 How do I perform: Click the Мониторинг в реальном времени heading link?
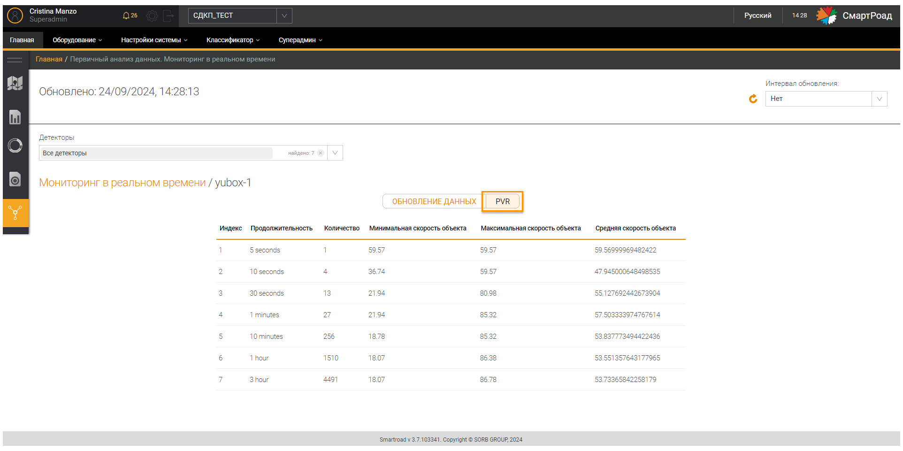[122, 183]
